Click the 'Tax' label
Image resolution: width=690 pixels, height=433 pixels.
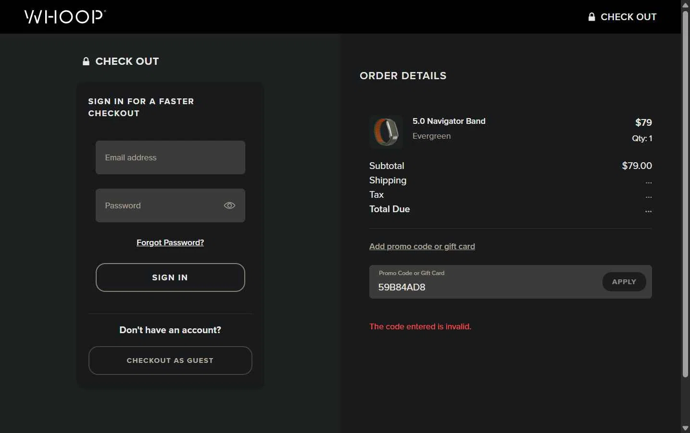point(376,194)
